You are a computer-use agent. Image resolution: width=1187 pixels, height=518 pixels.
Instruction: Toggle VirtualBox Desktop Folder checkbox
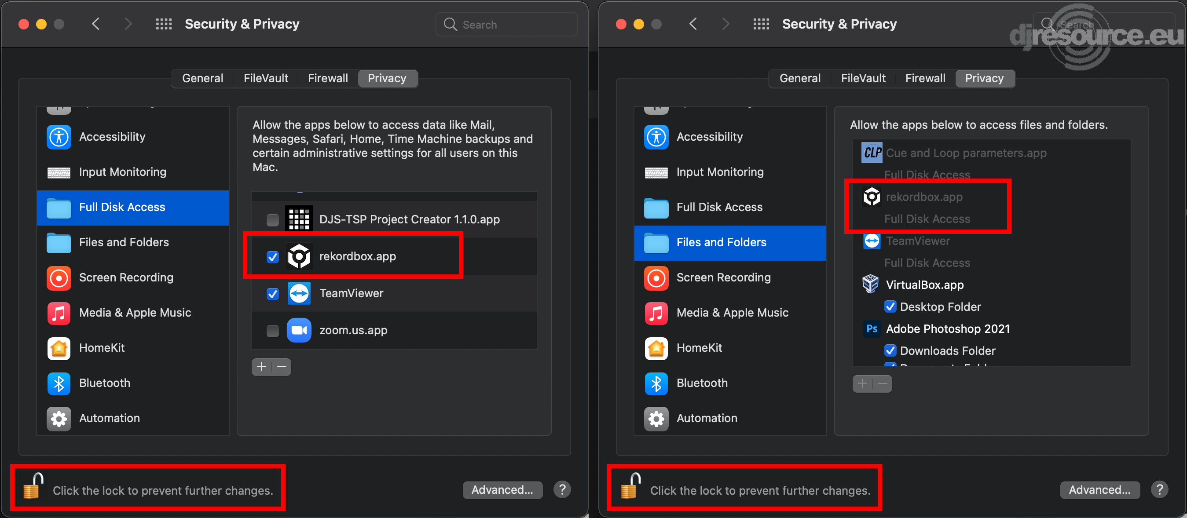click(890, 306)
